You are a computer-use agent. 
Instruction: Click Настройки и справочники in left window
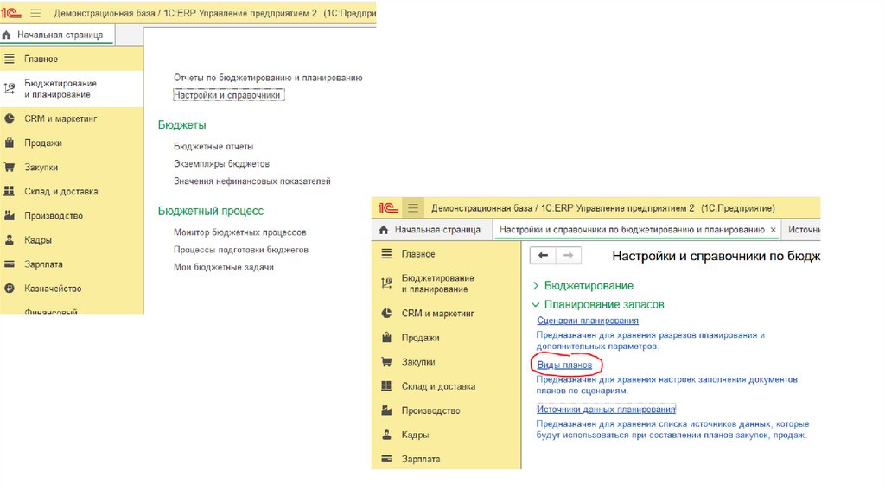[x=228, y=95]
